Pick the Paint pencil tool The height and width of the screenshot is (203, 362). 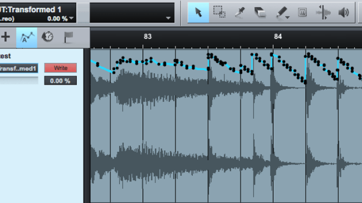(281, 12)
